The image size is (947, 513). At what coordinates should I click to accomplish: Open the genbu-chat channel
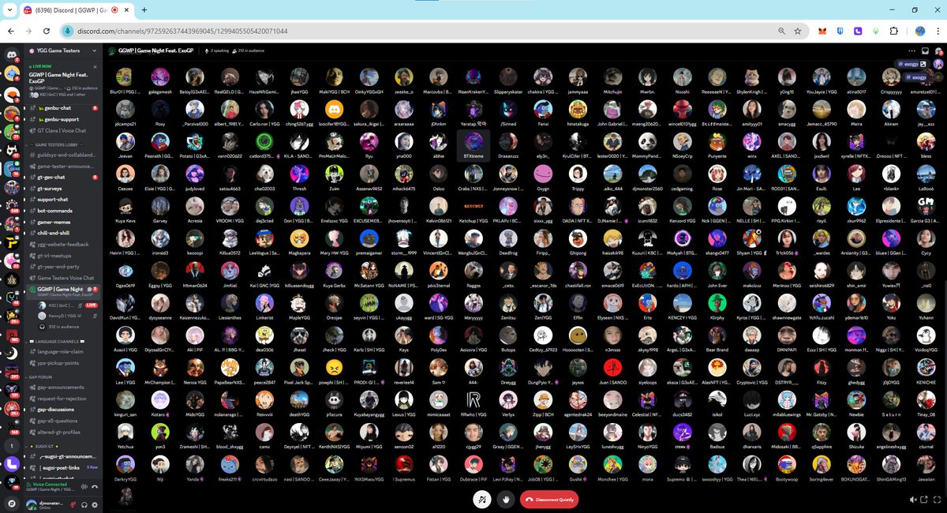point(65,107)
